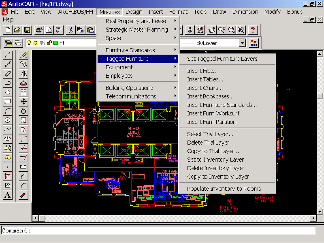The width and height of the screenshot is (324, 243).
Task: Expand the Space submenu
Action: click(138, 38)
